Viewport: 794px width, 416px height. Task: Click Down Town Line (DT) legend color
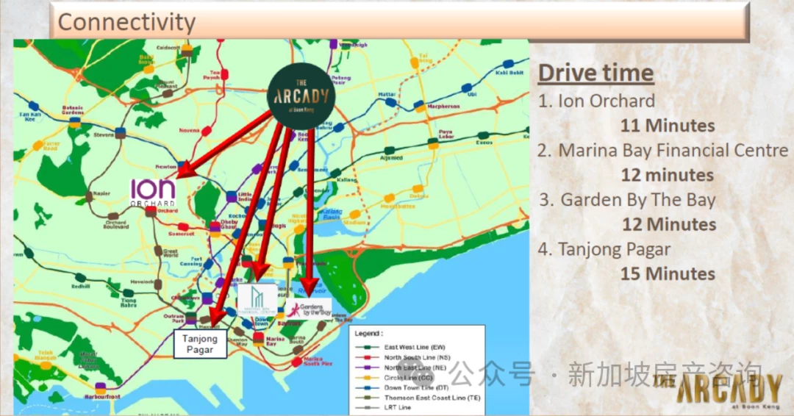click(x=367, y=387)
